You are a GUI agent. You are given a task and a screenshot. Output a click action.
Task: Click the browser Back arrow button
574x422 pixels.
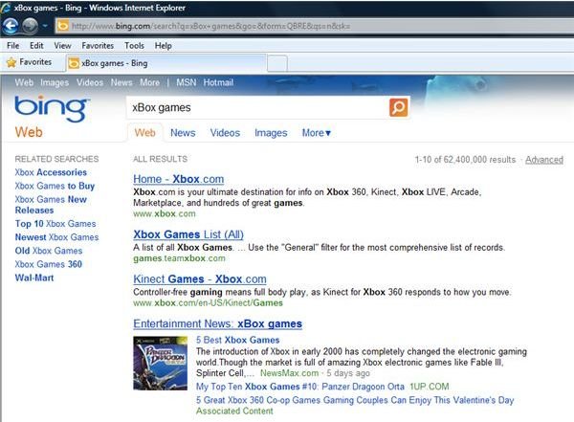(10, 26)
